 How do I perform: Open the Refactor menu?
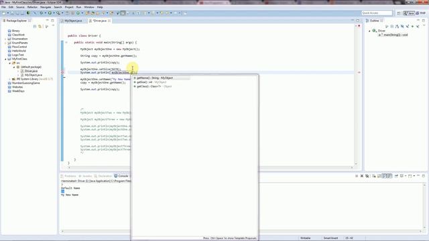32,7
